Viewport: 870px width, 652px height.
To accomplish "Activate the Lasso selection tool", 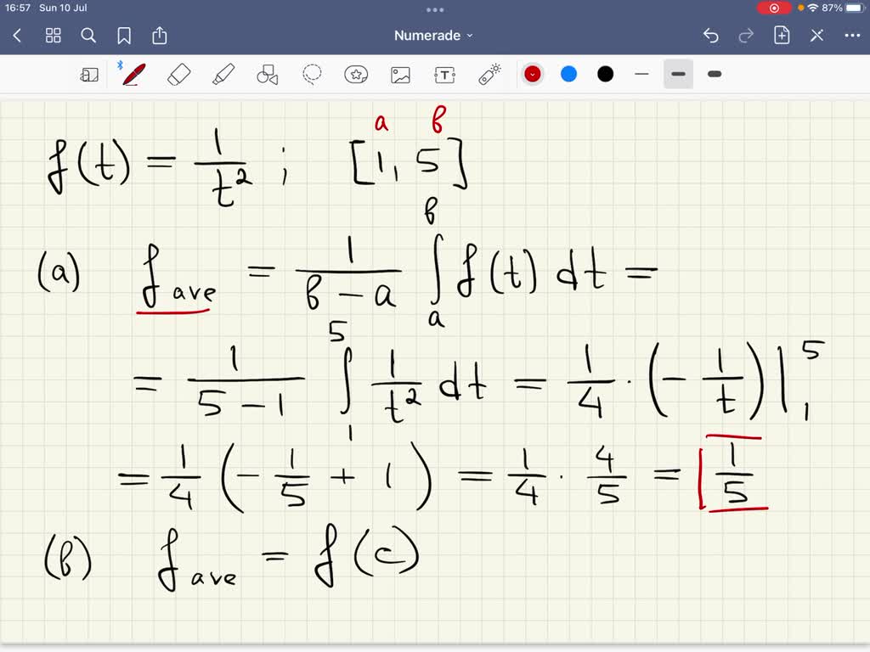I will tap(312, 74).
